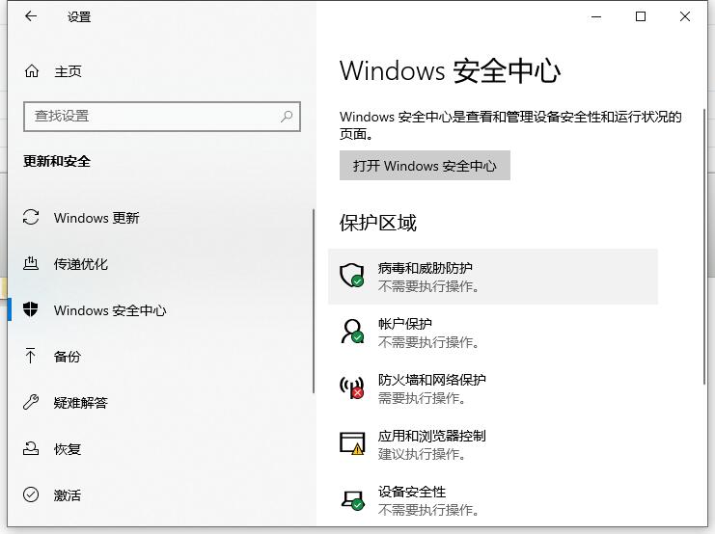
Task: Click the 设备安全性 laptop icon
Action: [x=352, y=500]
